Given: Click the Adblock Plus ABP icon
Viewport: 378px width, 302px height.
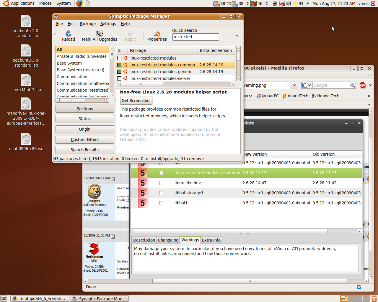Looking at the screenshot, I should point(363,85).
